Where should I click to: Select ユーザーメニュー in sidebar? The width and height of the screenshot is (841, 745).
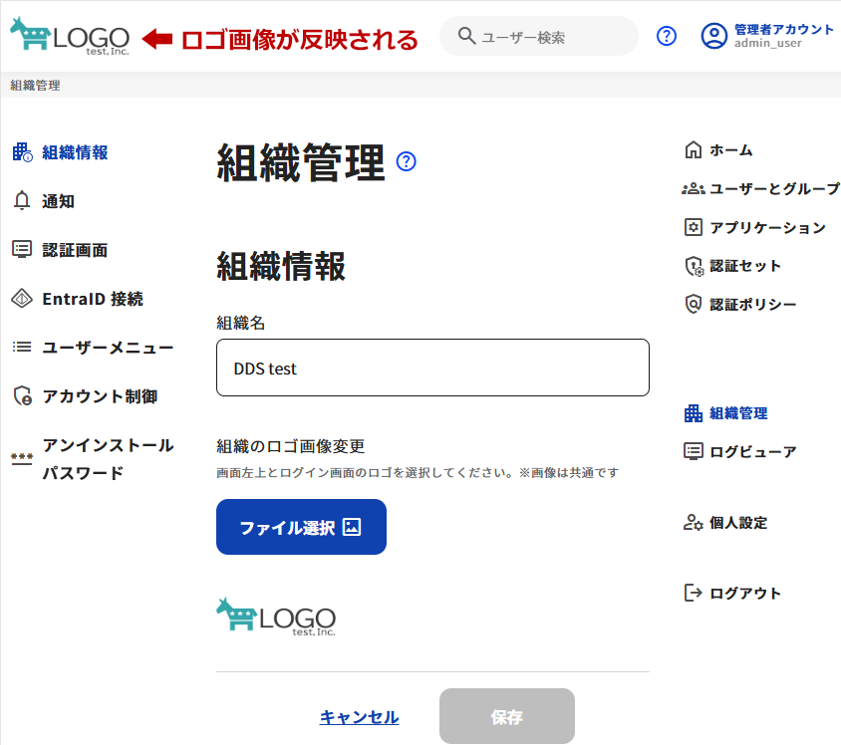[108, 348]
